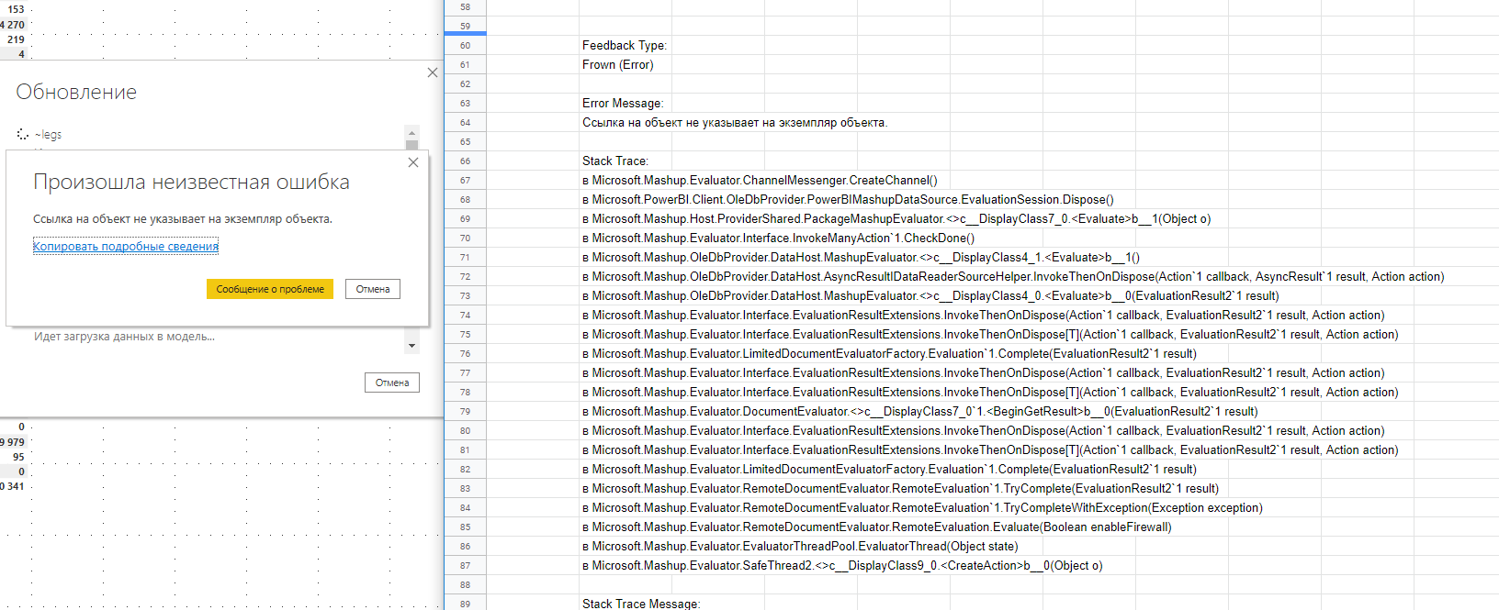Image resolution: width=1499 pixels, height=610 pixels.
Task: Click the loading spinner beside ~legs
Action: [x=23, y=134]
